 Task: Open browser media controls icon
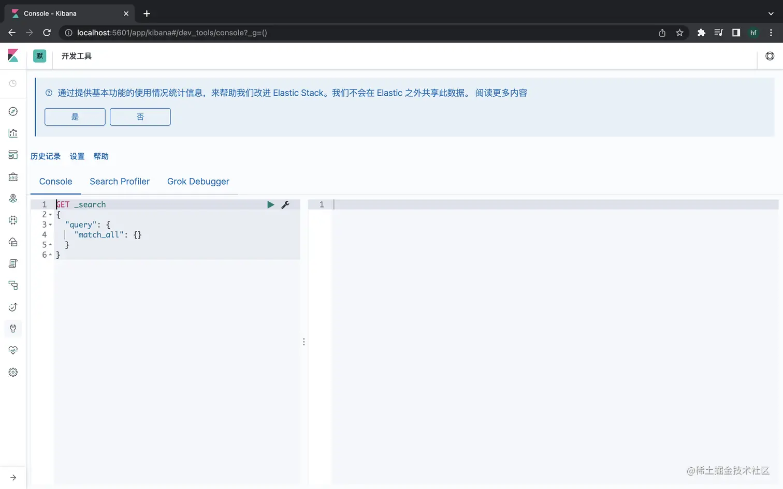718,33
